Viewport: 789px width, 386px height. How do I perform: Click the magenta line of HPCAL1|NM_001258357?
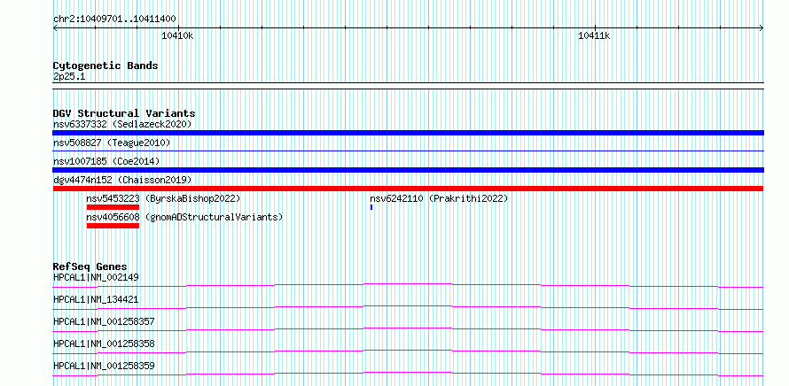click(408, 329)
